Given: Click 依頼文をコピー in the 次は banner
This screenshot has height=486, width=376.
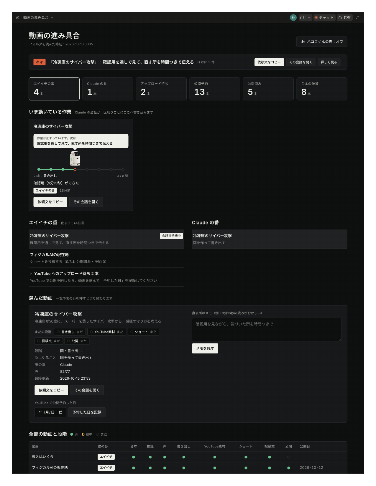Looking at the screenshot, I should click(269, 62).
